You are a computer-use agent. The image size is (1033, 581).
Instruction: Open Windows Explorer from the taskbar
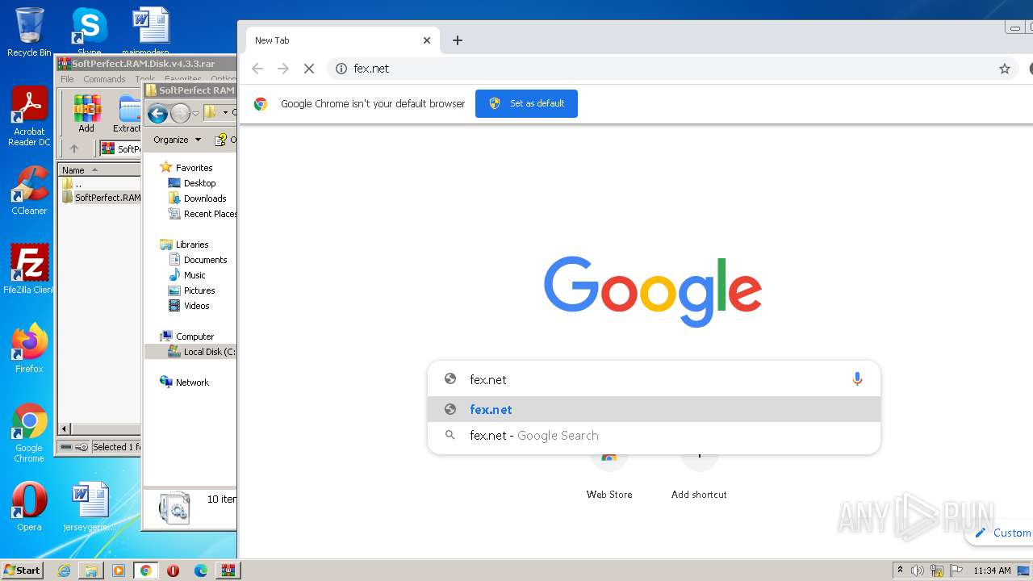(x=91, y=571)
